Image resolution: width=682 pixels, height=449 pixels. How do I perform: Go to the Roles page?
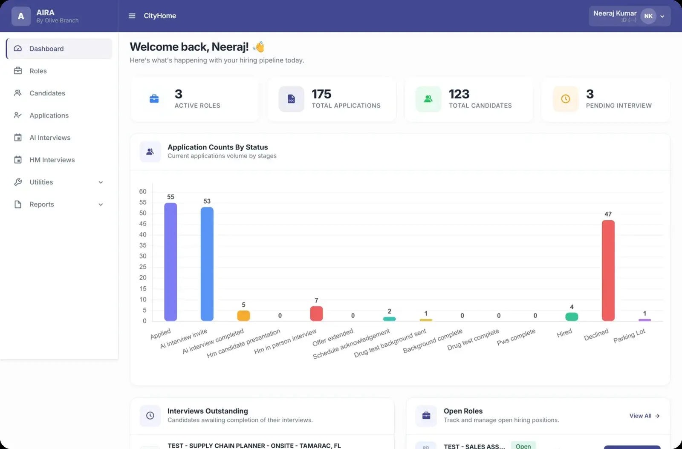(x=59, y=71)
